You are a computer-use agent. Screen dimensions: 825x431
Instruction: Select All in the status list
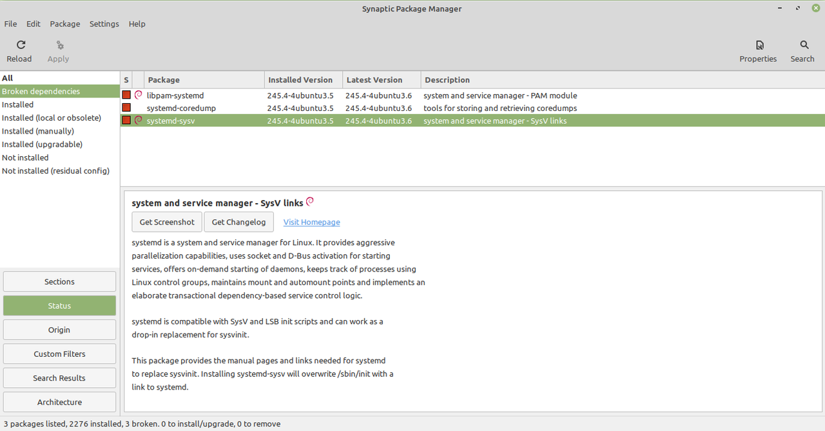pyautogui.click(x=60, y=78)
